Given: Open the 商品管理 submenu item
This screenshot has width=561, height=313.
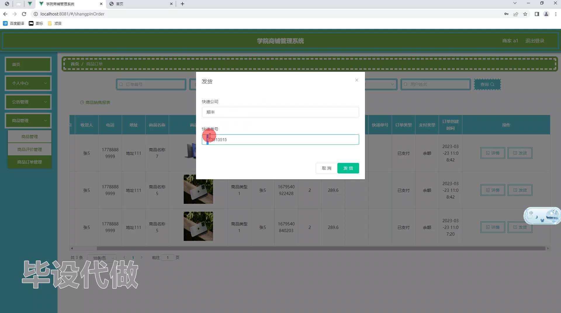Looking at the screenshot, I should click(x=30, y=137).
